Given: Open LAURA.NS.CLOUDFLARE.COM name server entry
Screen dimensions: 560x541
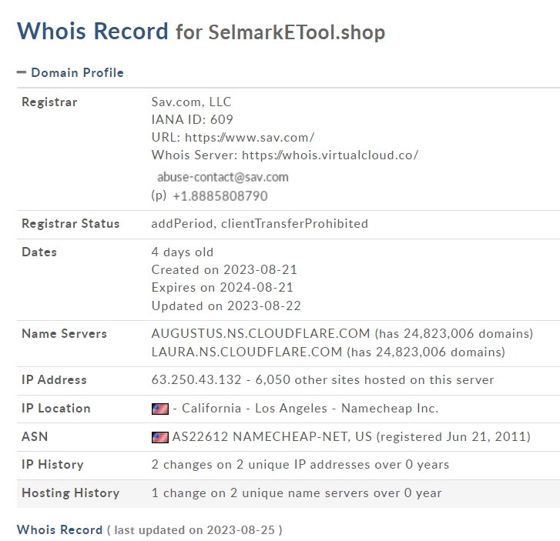Looking at the screenshot, I should pos(246,352).
